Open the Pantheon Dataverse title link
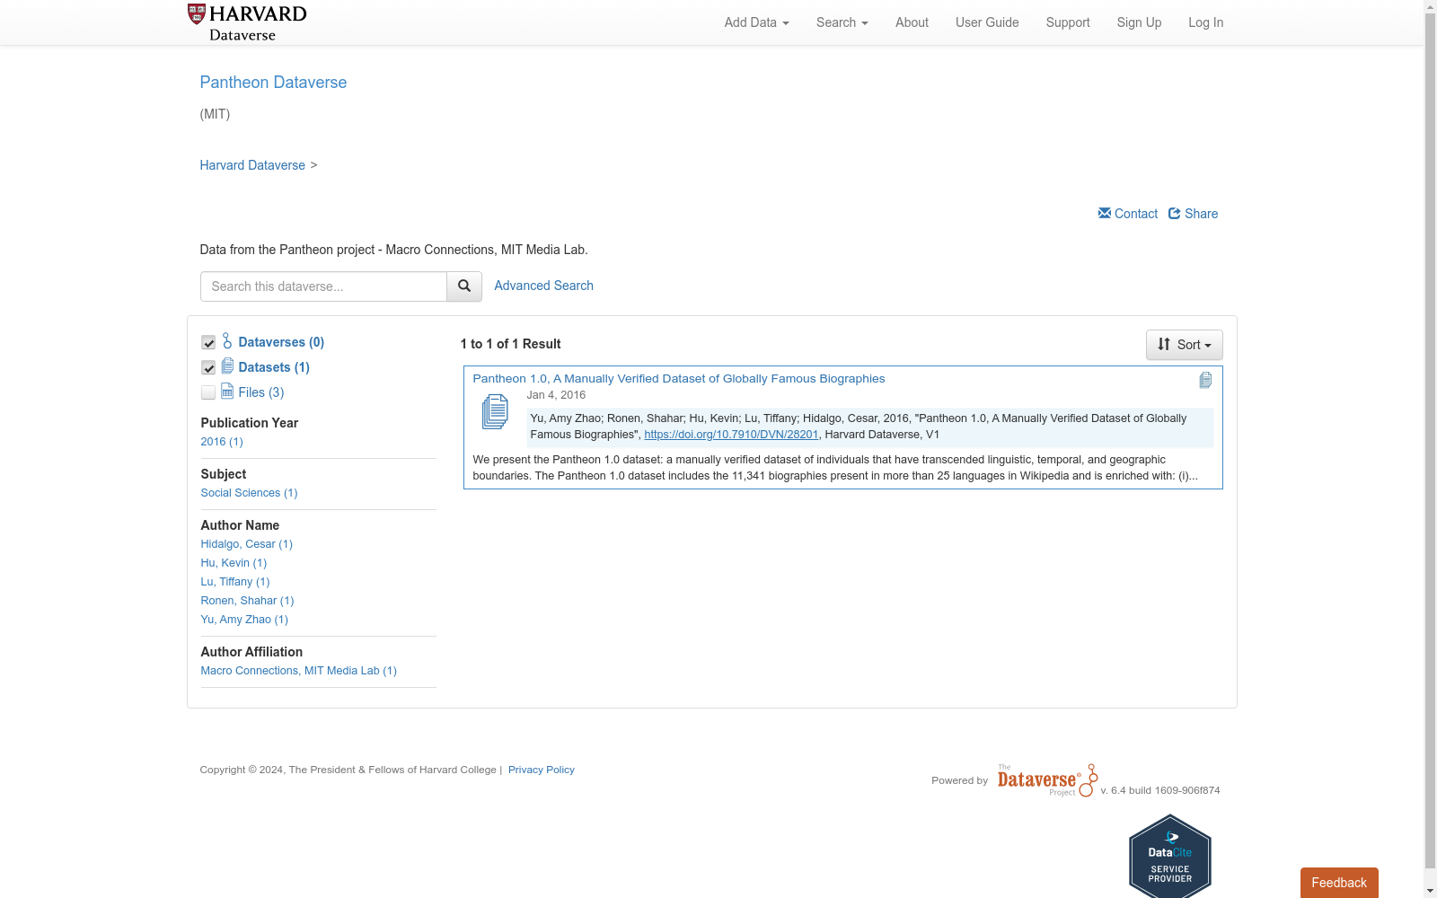This screenshot has width=1437, height=898. (273, 82)
